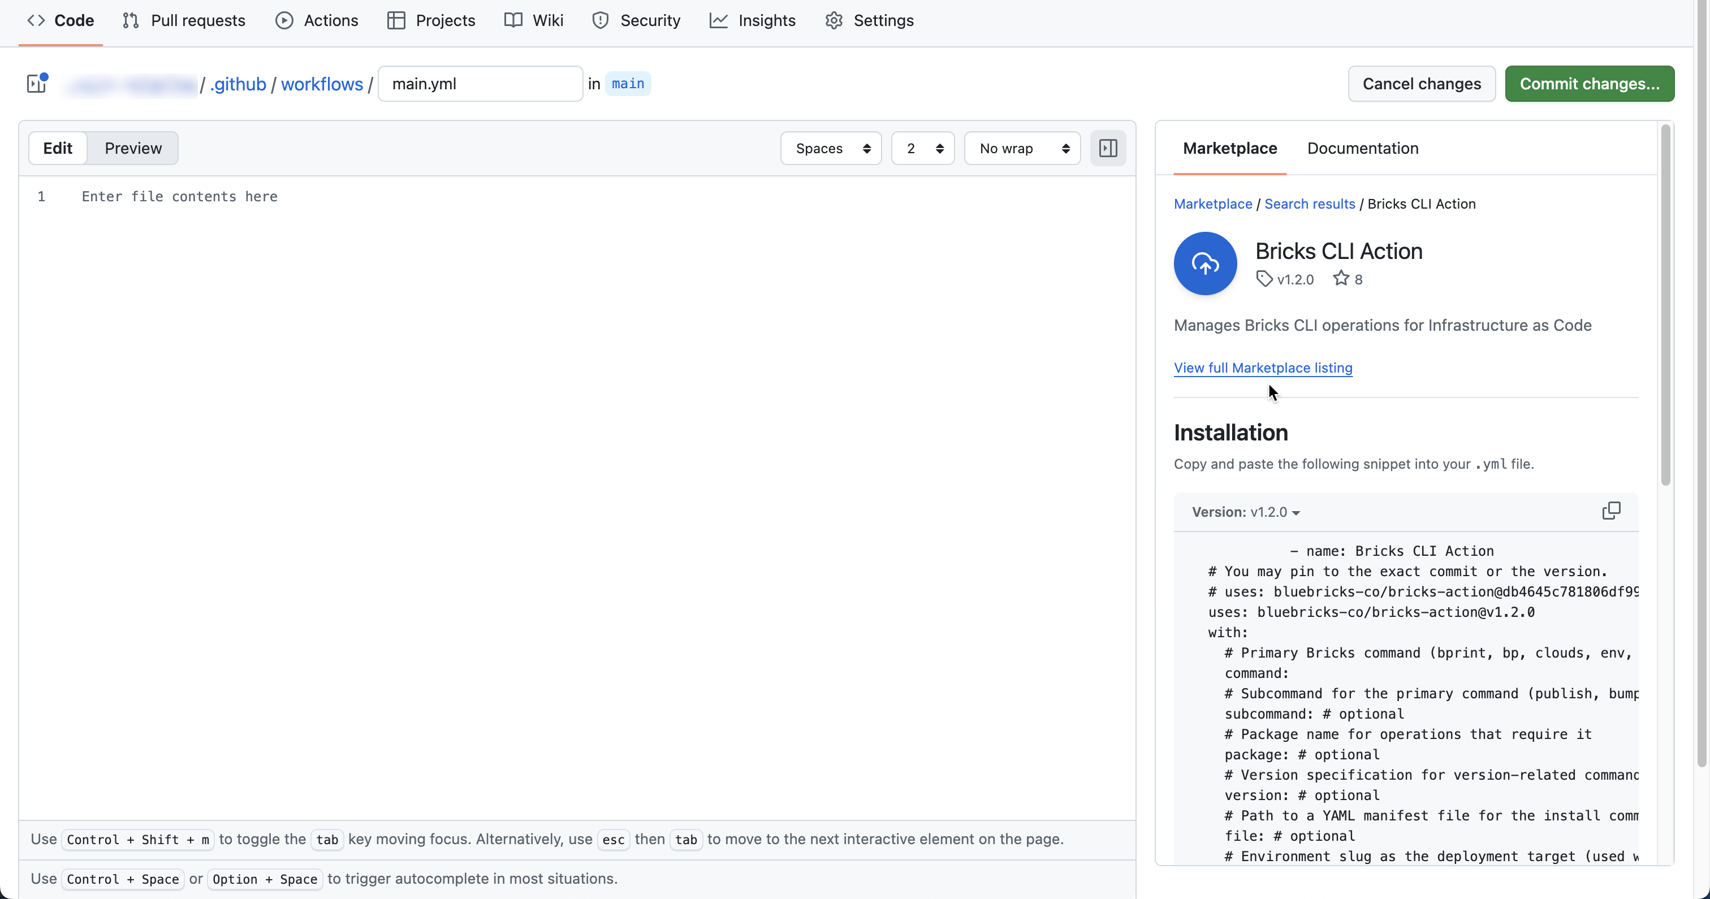Screen dimensions: 1710x899
Task: Click the main.yml filename field
Action: click(480, 84)
